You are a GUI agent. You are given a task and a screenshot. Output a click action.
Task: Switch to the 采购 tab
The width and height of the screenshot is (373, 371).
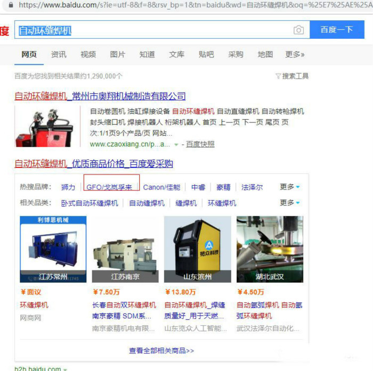(x=236, y=54)
